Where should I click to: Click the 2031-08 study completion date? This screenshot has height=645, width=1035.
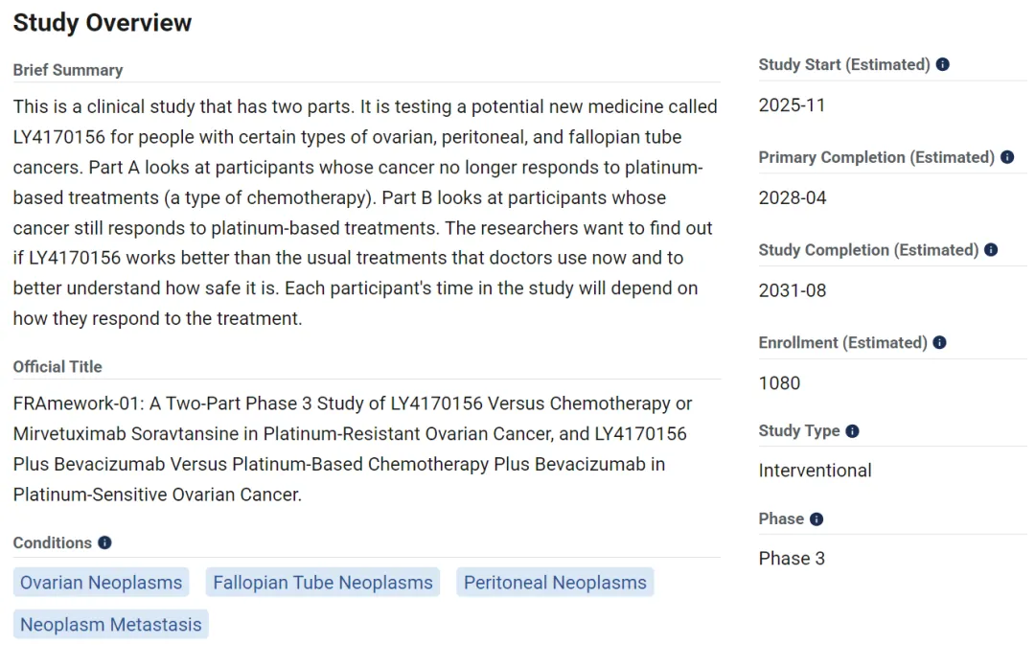[793, 290]
